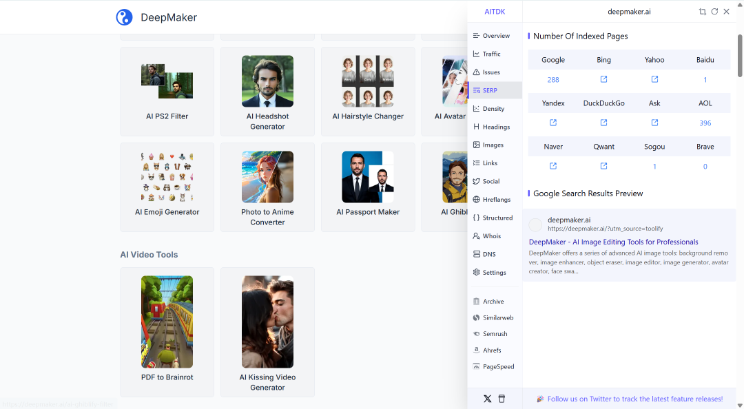
Task: Click the refresh icon in panel header
Action: (714, 12)
